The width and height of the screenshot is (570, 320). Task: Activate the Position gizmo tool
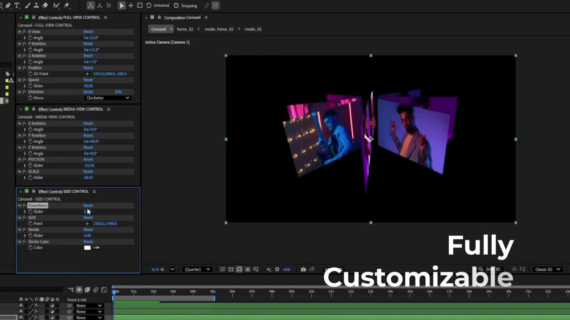(131, 5)
